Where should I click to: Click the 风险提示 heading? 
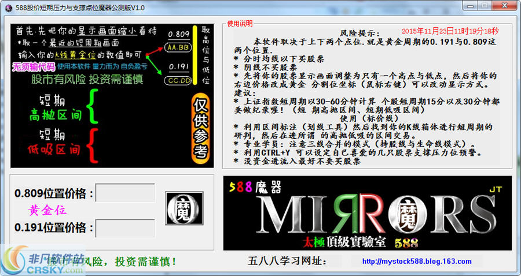click(x=359, y=34)
